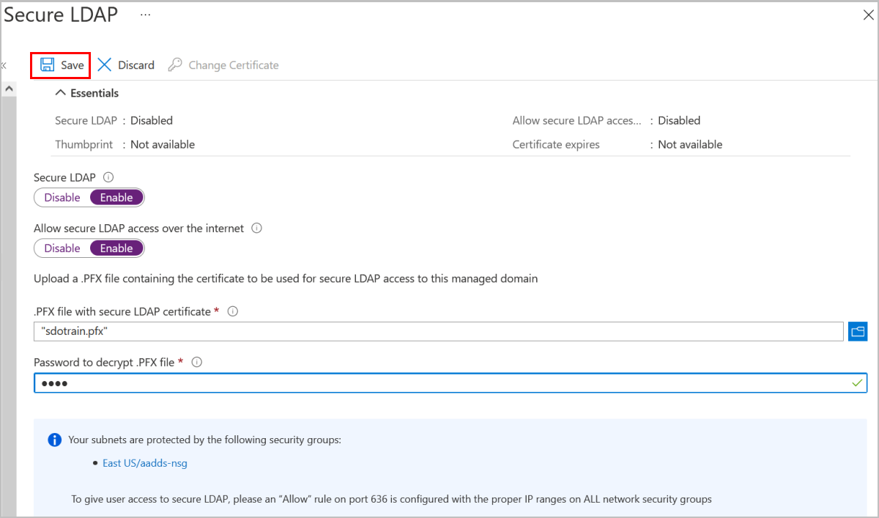Click the Change Certificate label

click(234, 65)
